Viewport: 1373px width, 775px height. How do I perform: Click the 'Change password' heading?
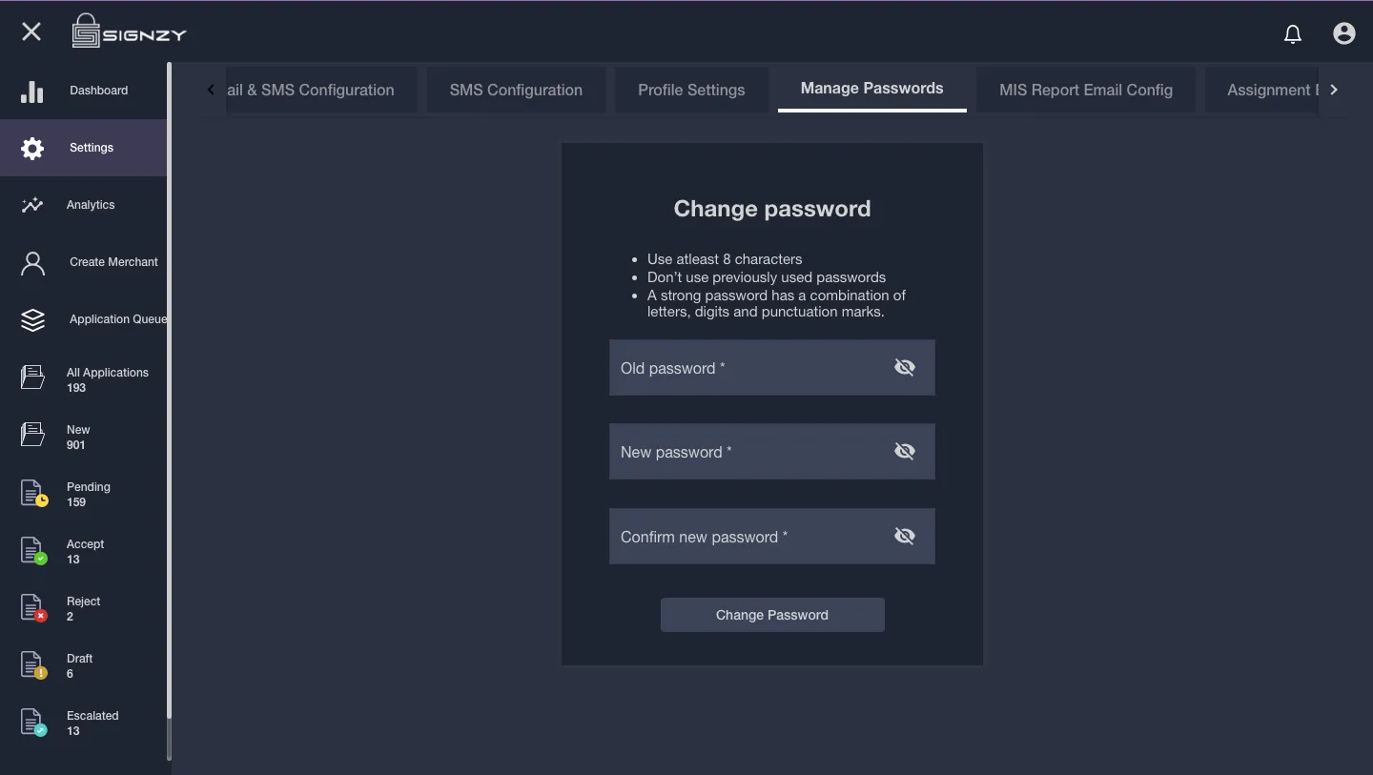point(772,209)
